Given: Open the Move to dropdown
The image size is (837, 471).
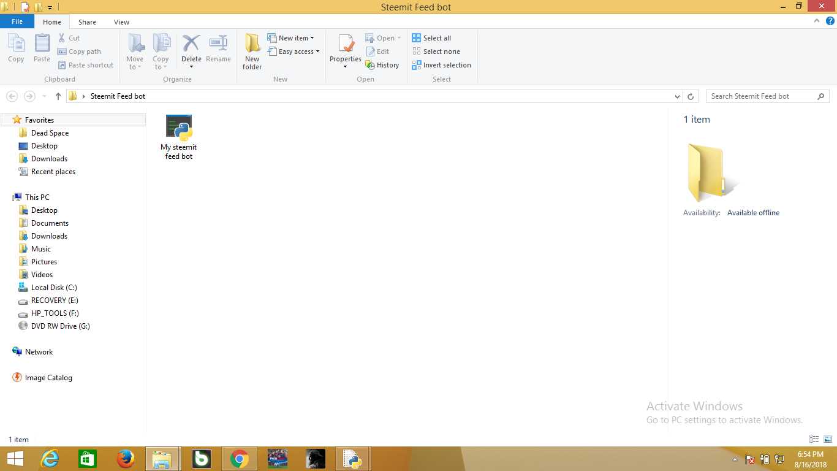Looking at the screenshot, I should click(135, 52).
